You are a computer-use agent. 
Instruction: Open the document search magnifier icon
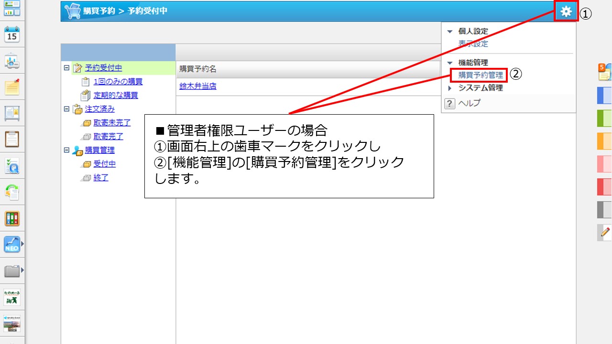click(12, 165)
